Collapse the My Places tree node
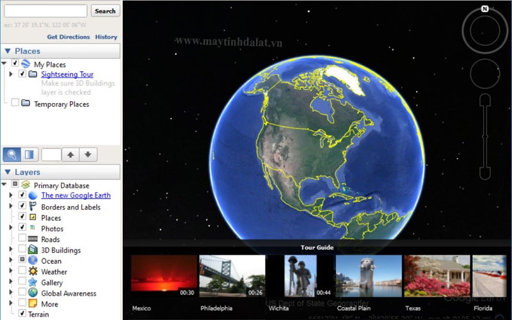Image resolution: width=512 pixels, height=320 pixels. click(x=4, y=63)
